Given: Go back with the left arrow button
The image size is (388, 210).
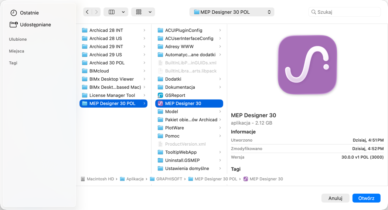Looking at the screenshot, I should pos(87,12).
